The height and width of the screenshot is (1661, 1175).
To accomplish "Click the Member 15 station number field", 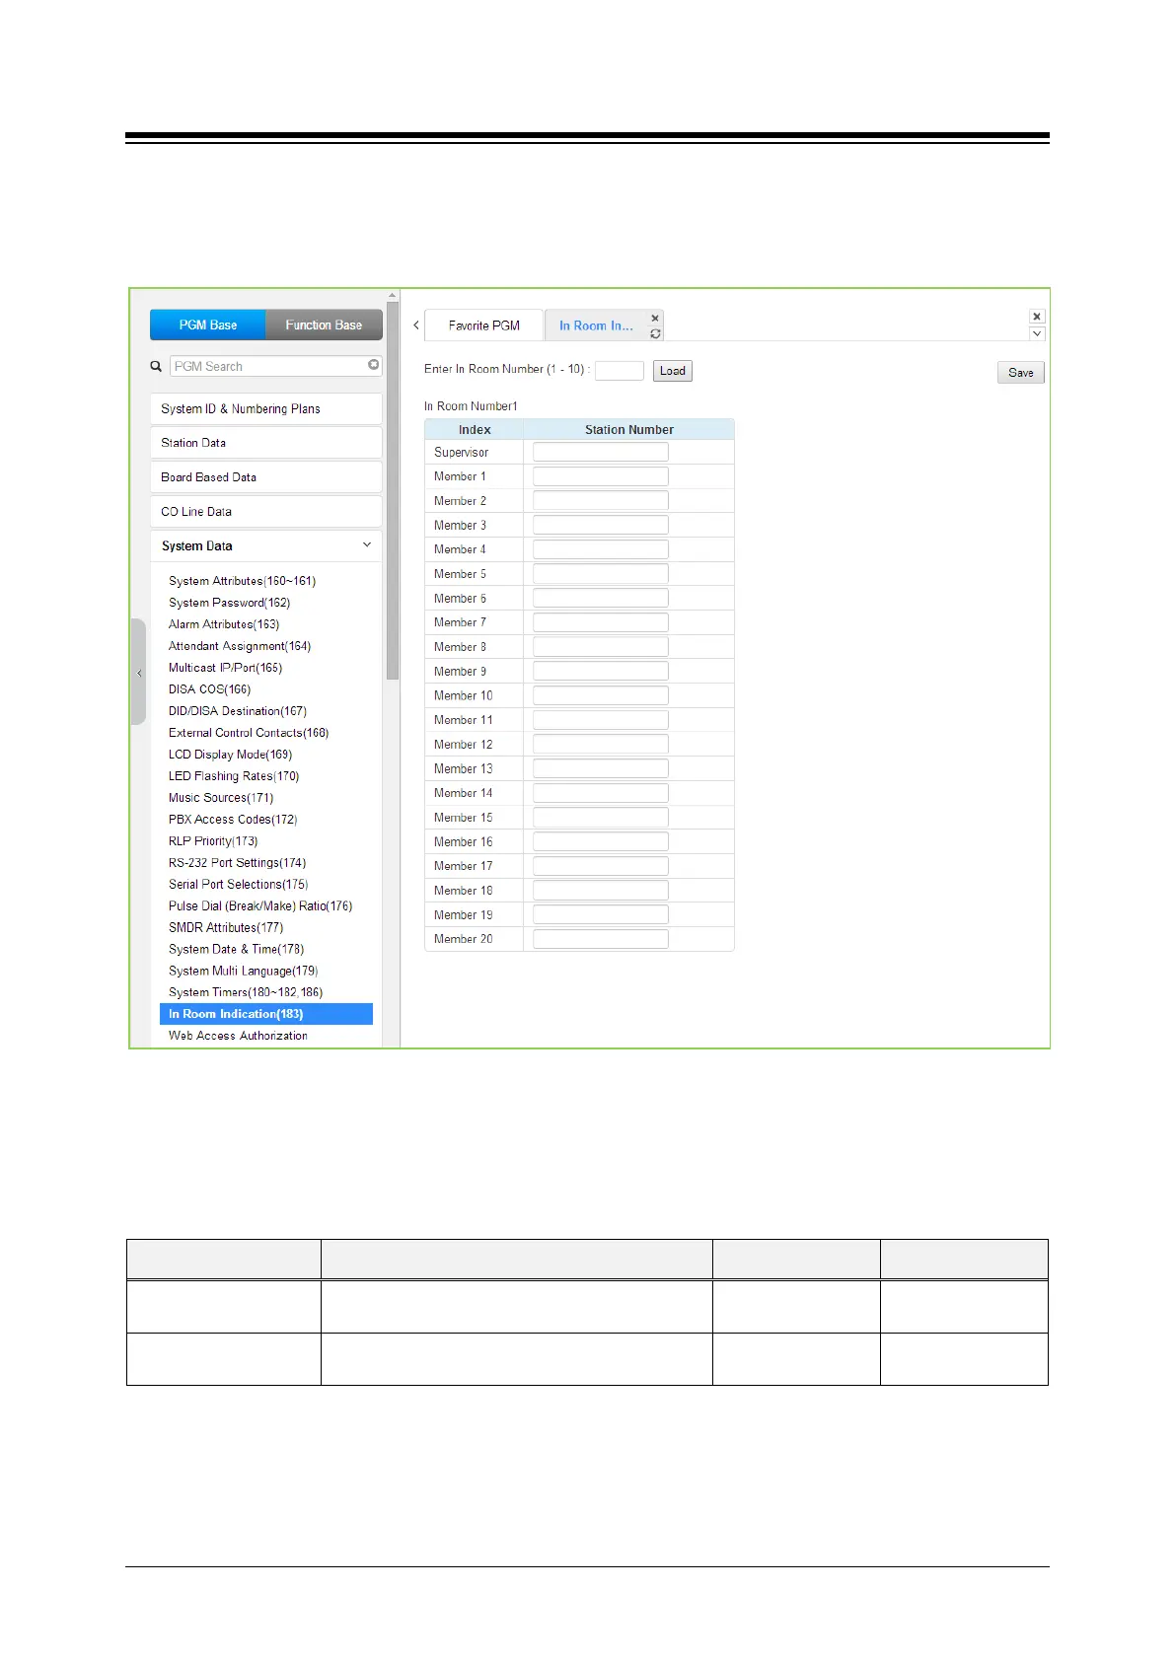I will (x=601, y=818).
